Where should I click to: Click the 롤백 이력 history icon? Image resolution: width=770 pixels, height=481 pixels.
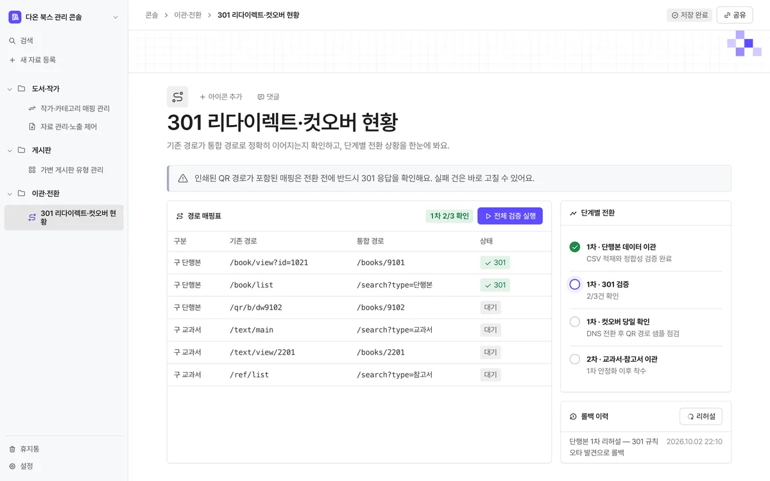(573, 416)
